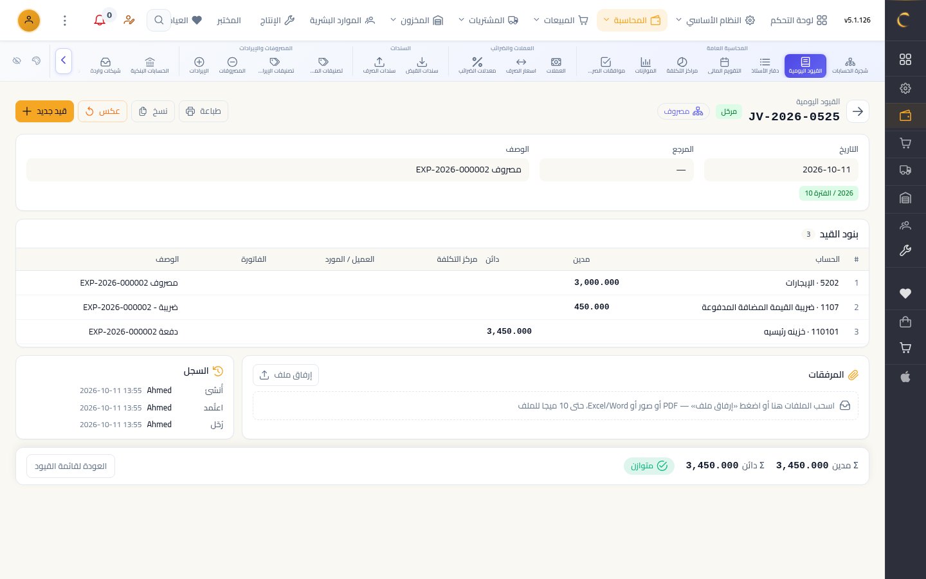This screenshot has height=579, width=926.
Task: Open الموازنات budgets icon
Action: 646,65
